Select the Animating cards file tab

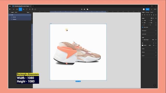tap(22, 6)
